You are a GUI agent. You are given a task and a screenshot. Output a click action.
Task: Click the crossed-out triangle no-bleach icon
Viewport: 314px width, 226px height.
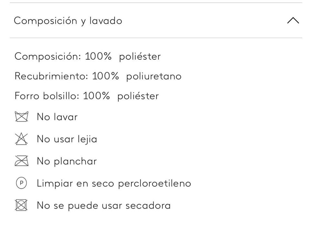pos(22,139)
